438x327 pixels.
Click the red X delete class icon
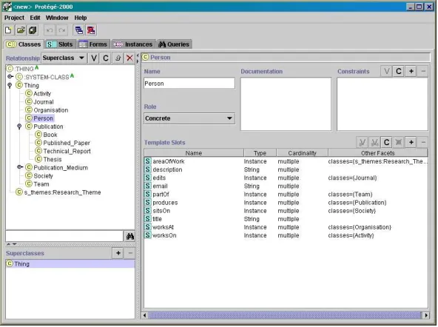point(129,58)
